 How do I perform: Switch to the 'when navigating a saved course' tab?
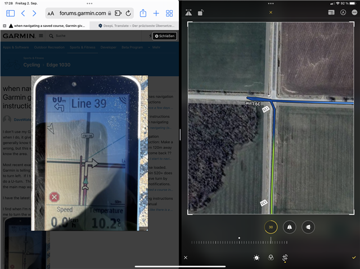(x=47, y=26)
